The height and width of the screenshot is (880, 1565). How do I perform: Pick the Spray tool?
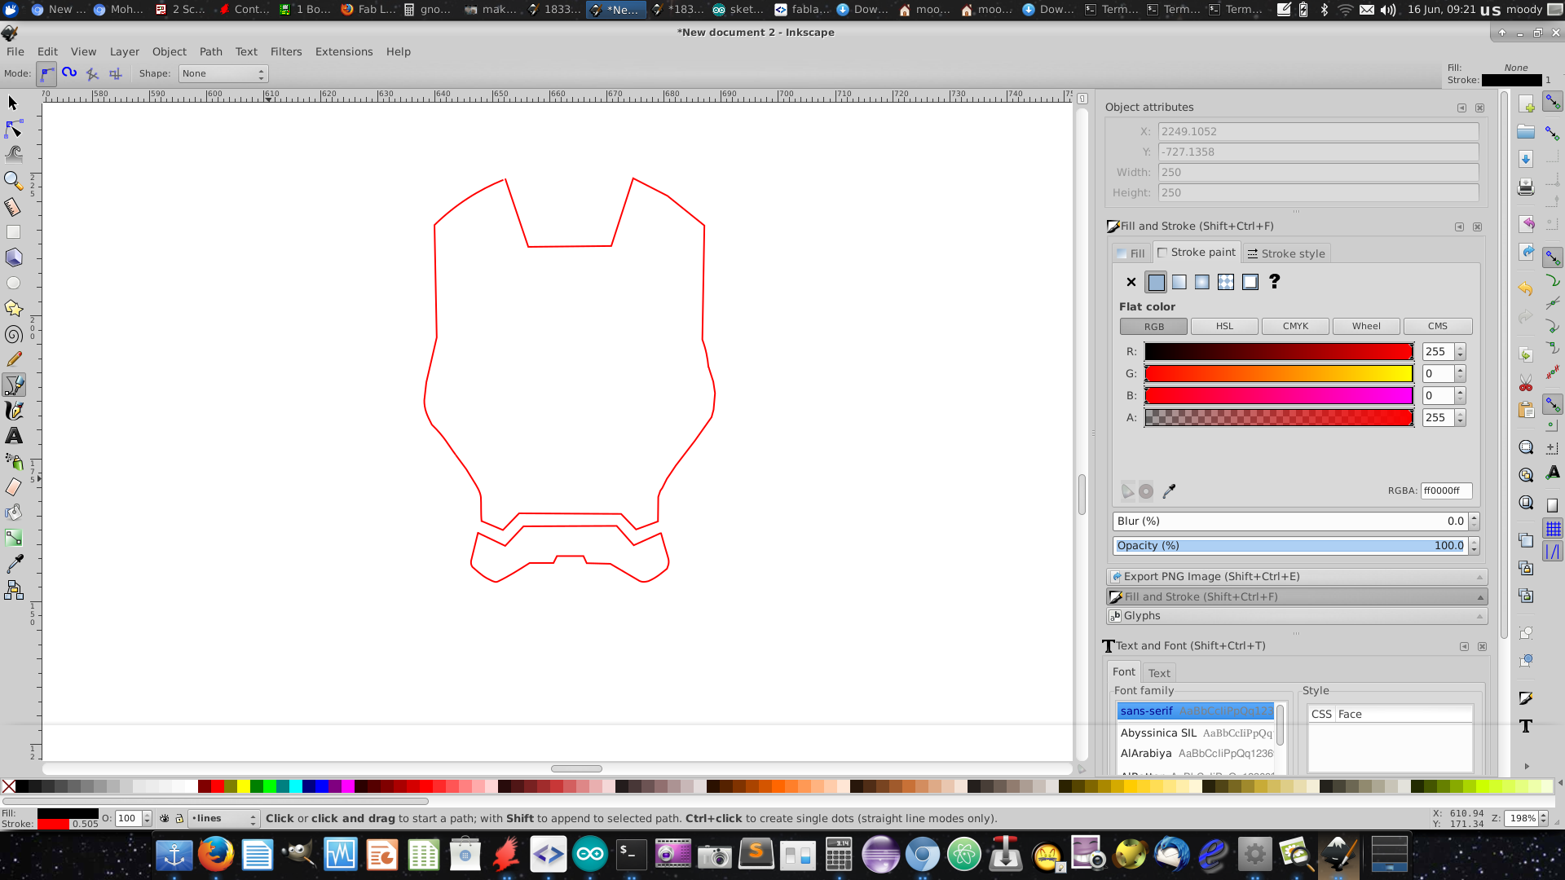pyautogui.click(x=13, y=461)
